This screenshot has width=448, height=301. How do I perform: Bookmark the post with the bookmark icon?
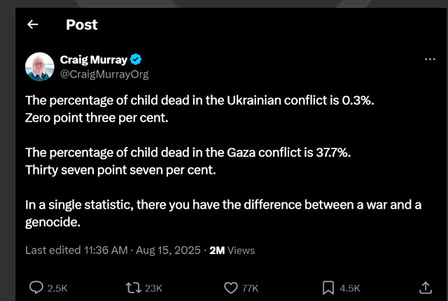tap(328, 287)
